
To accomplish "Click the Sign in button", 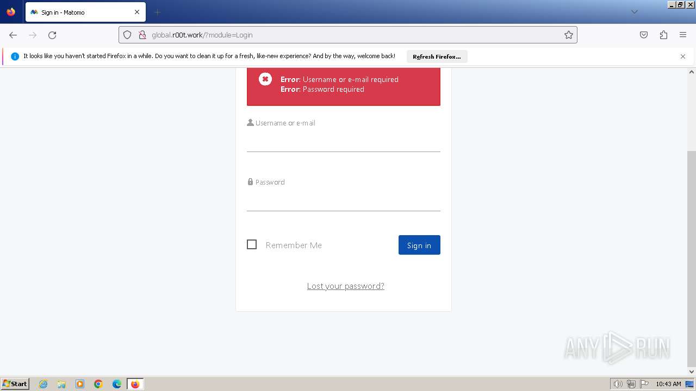I will pyautogui.click(x=419, y=245).
